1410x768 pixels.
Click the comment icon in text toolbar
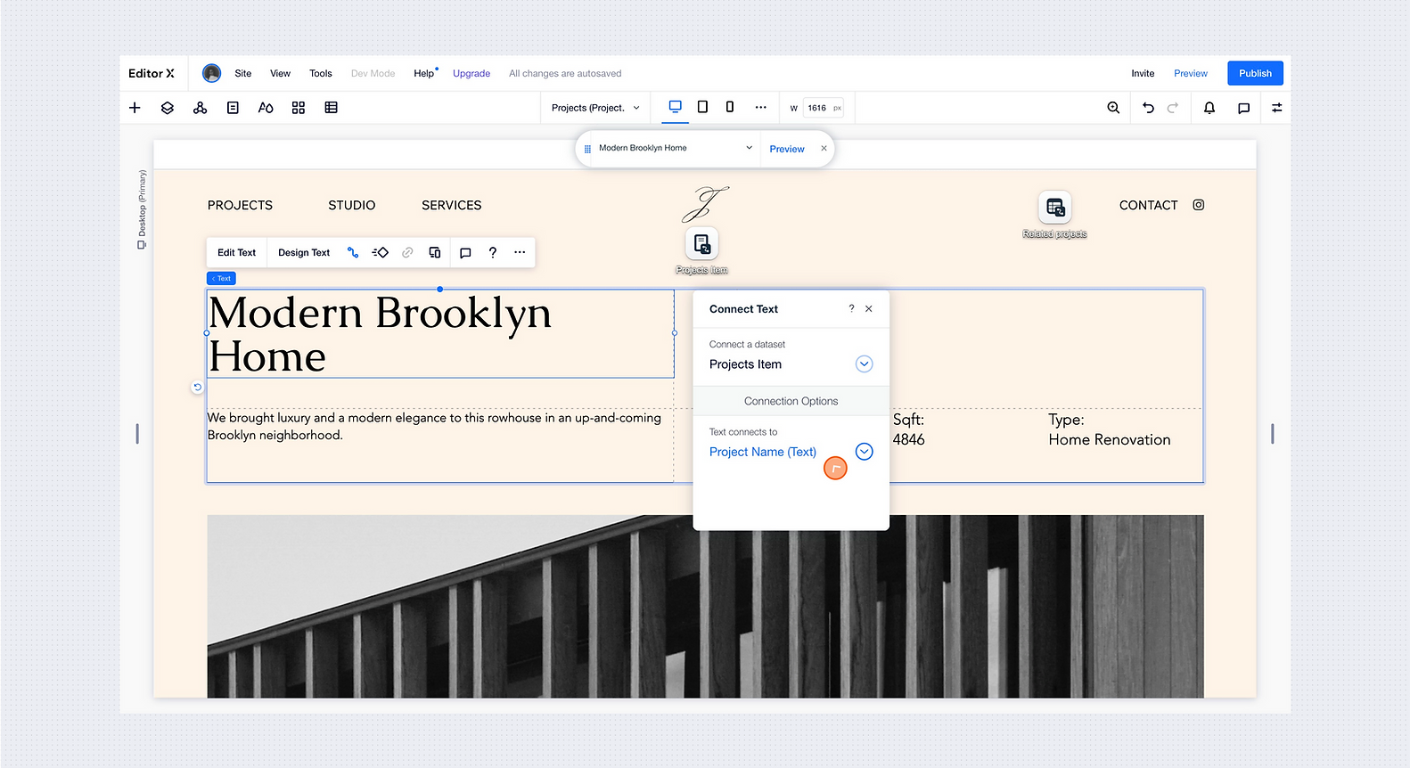click(x=465, y=253)
